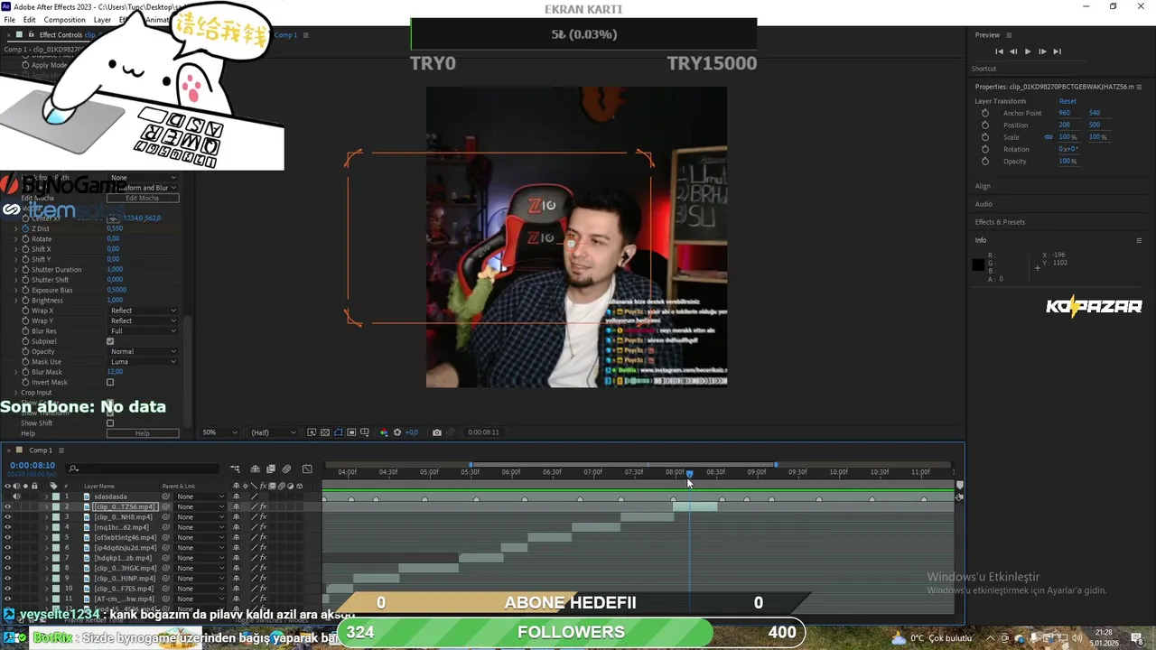The width and height of the screenshot is (1156, 650).
Task: Step forward one frame in Preview
Action: point(1042,51)
